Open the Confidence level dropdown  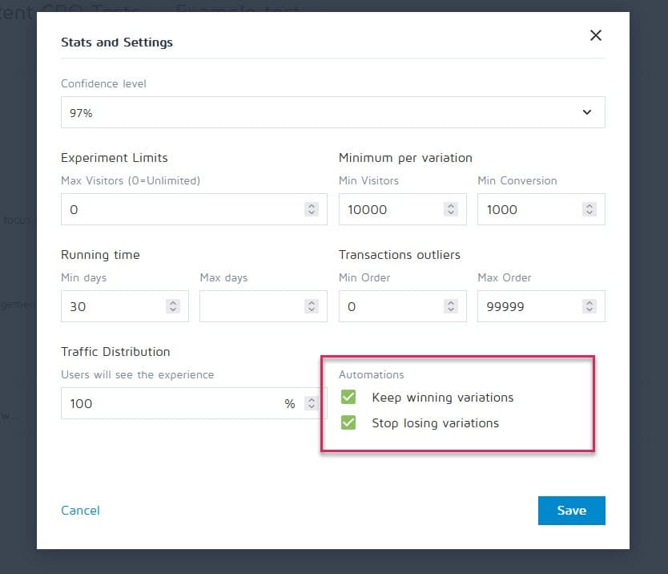pyautogui.click(x=320, y=113)
